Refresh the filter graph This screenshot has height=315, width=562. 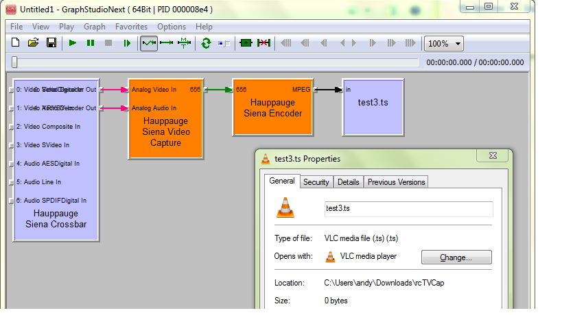click(x=206, y=43)
